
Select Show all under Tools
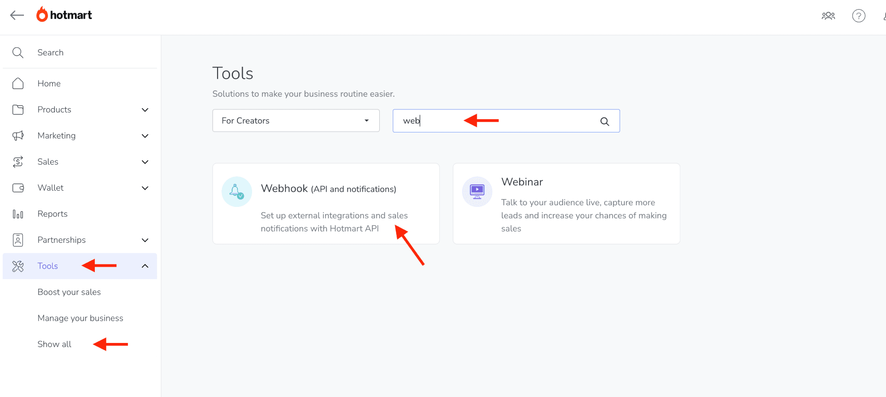(54, 344)
